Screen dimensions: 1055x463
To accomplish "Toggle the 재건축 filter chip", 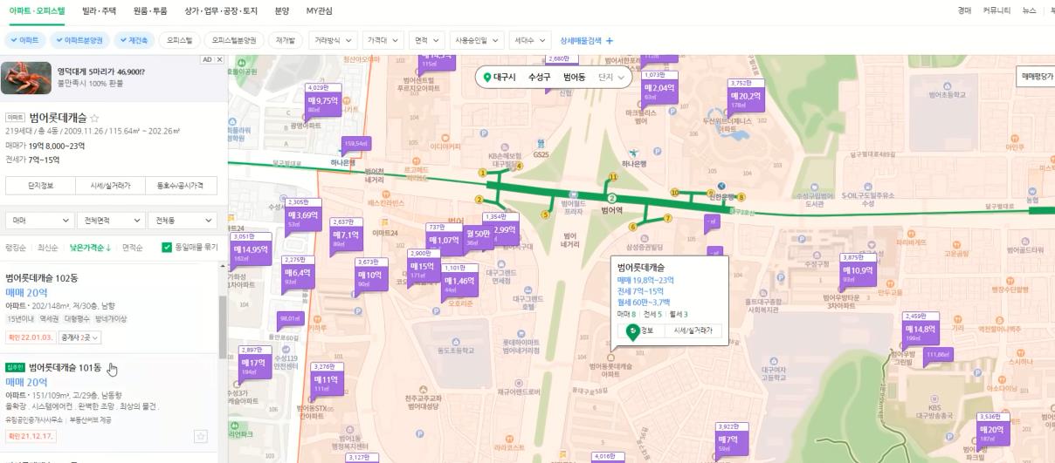I will (135, 40).
